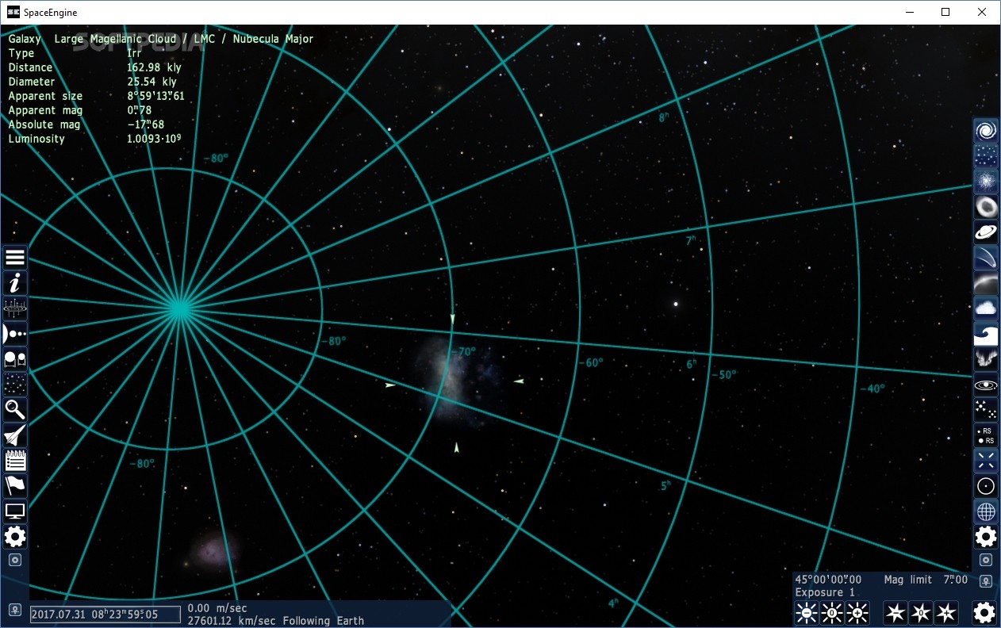Increase magnitude limit star plus button
The image size is (1001, 628).
tap(946, 612)
